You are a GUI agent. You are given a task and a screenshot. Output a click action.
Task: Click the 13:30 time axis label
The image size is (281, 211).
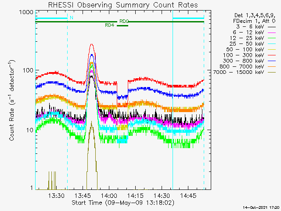[x=56, y=196]
